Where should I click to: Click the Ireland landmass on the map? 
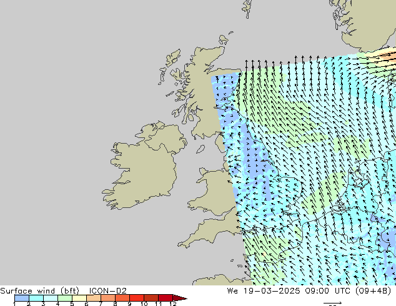[x=145, y=165]
